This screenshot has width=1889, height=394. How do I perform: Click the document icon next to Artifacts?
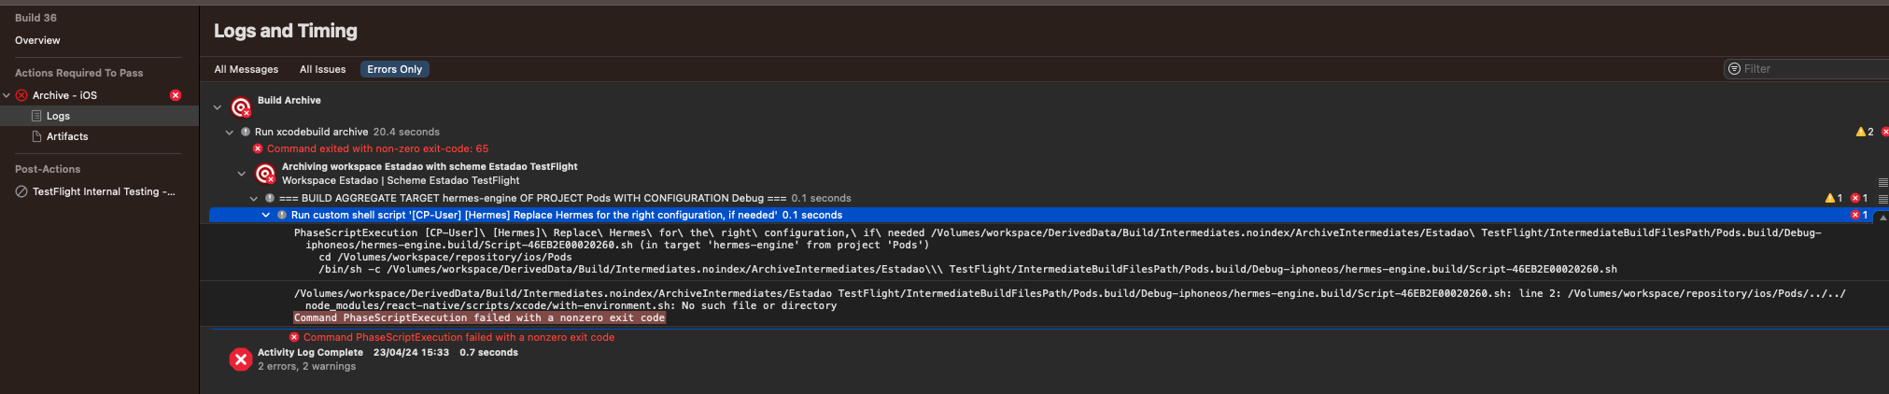(x=36, y=136)
